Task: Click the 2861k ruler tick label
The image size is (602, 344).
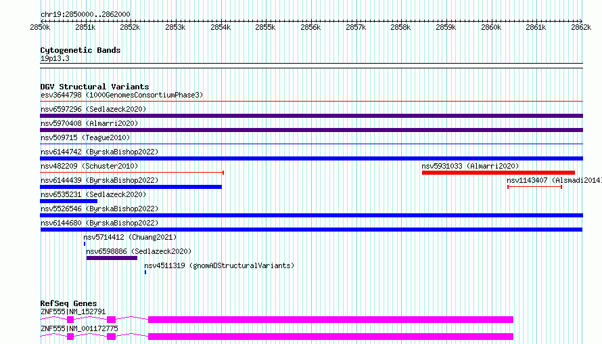Action: [536, 27]
